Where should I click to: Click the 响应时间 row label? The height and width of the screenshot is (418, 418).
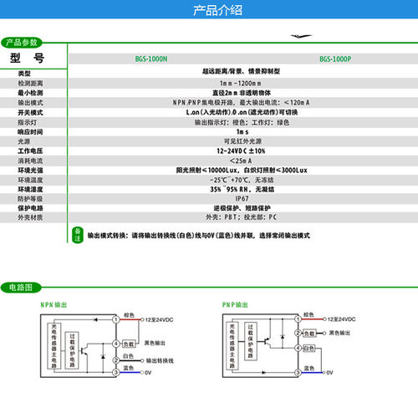[30, 132]
